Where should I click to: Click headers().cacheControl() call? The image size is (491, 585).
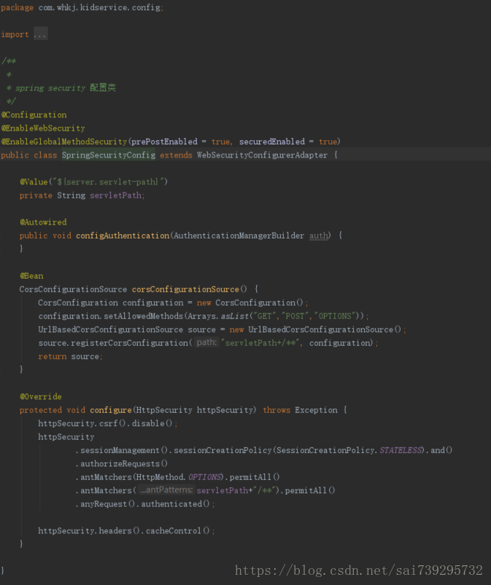[155, 531]
